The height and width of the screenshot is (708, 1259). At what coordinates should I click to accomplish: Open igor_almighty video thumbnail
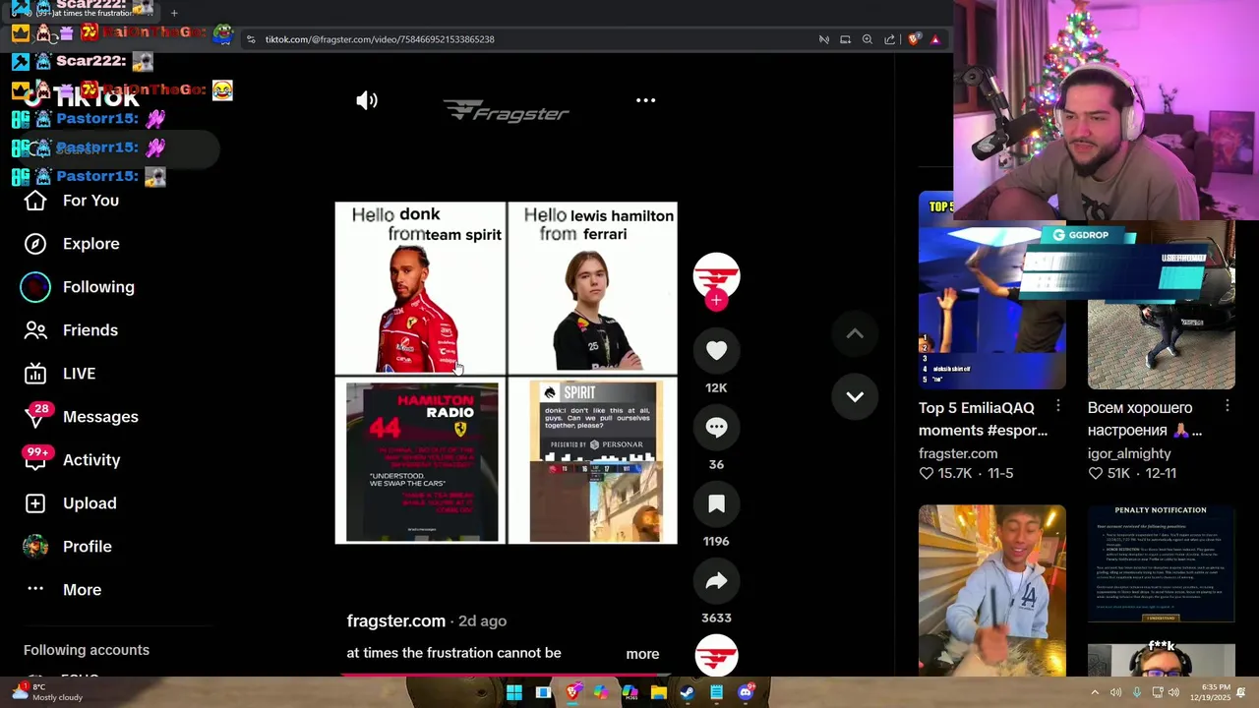(x=1161, y=305)
